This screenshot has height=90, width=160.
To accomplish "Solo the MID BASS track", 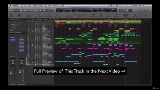I will pyautogui.click(x=37, y=34).
